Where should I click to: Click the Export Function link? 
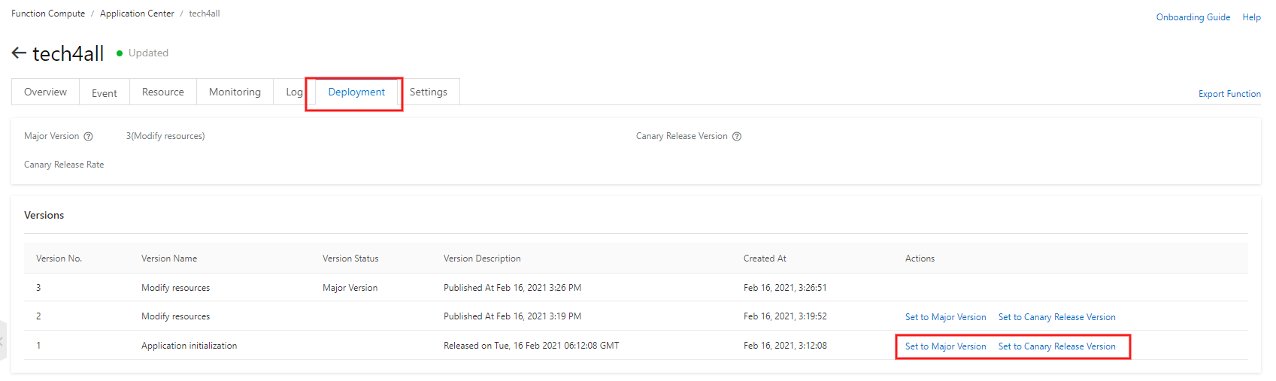[1229, 94]
